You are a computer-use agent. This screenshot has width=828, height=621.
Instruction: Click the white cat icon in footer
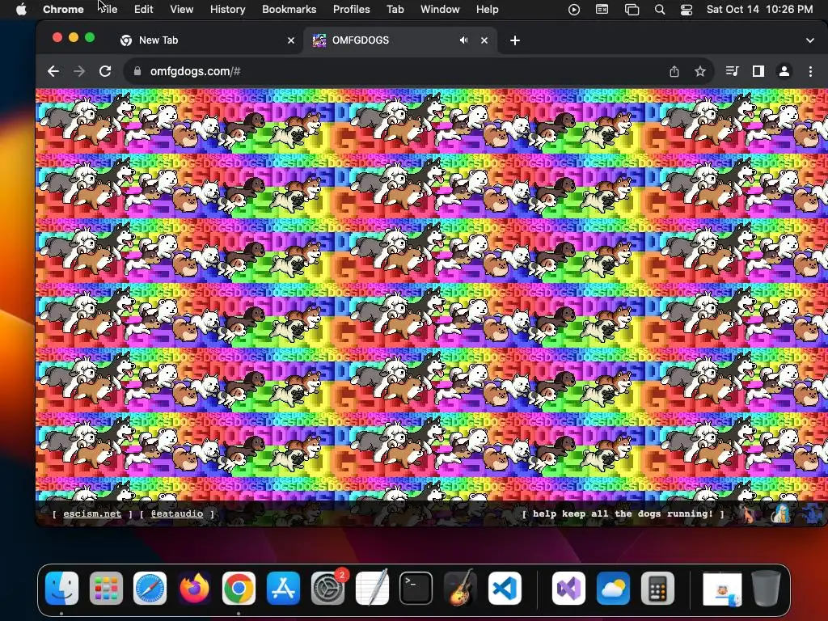780,513
